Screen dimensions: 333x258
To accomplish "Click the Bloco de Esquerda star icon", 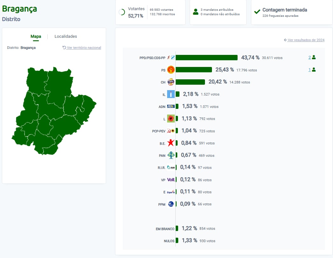I will (x=171, y=143).
